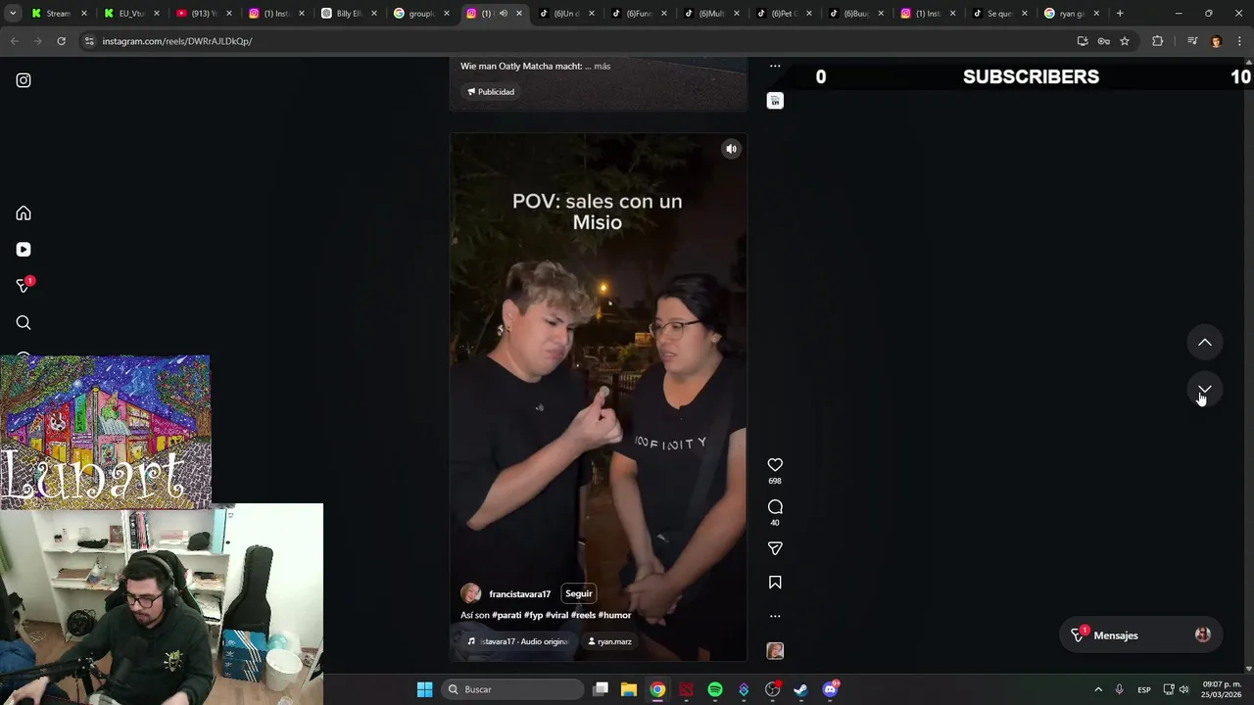Go to the previous reel with the up arrow
This screenshot has width=1254, height=705.
click(1205, 343)
